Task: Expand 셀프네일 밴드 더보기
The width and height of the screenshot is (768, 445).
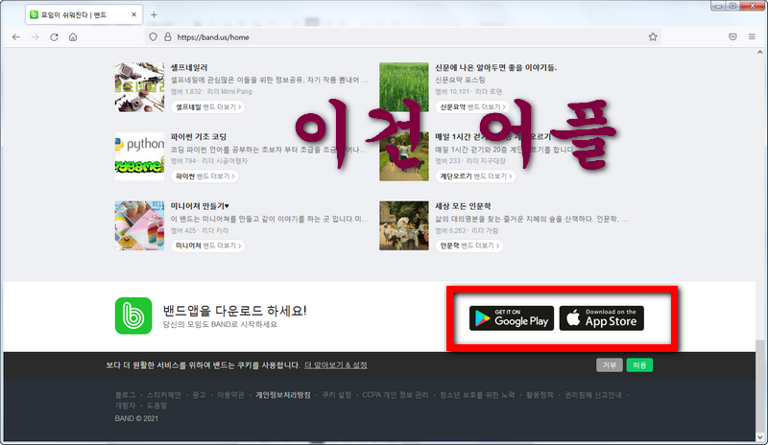Action: pos(208,106)
